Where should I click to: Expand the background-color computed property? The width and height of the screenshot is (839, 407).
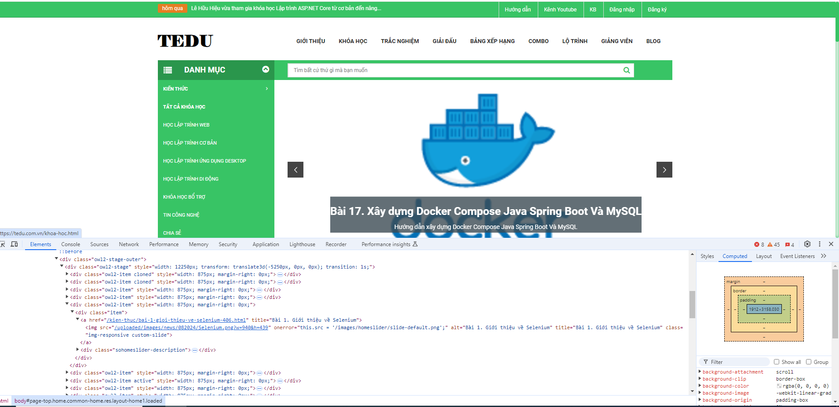(700, 386)
